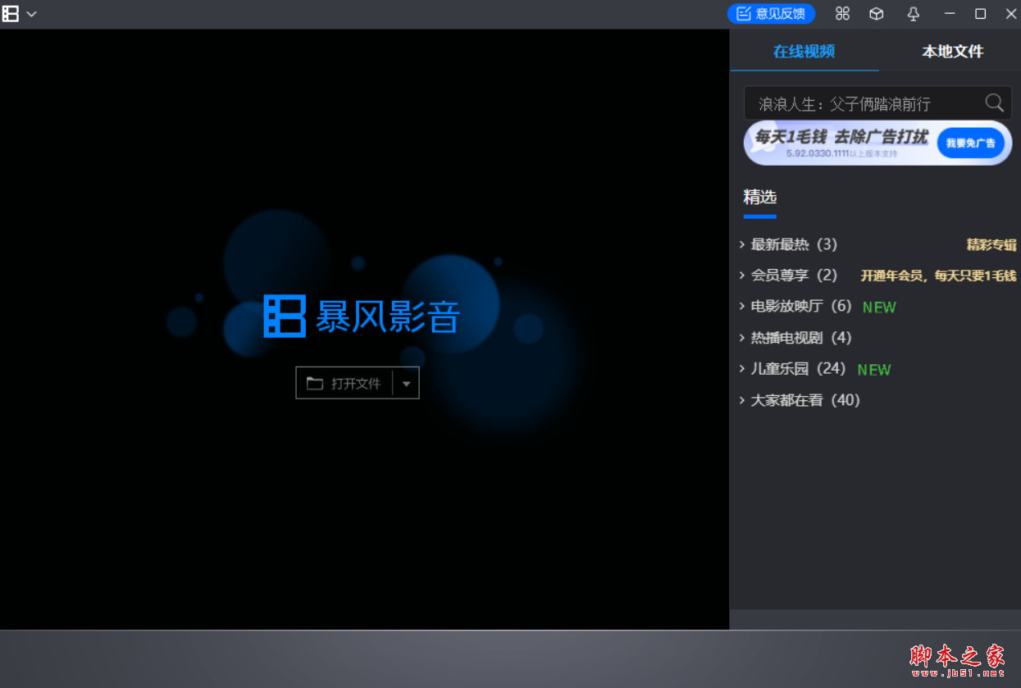The height and width of the screenshot is (688, 1021).
Task: Expand the 儿童乐园 (24) category
Action: click(791, 369)
